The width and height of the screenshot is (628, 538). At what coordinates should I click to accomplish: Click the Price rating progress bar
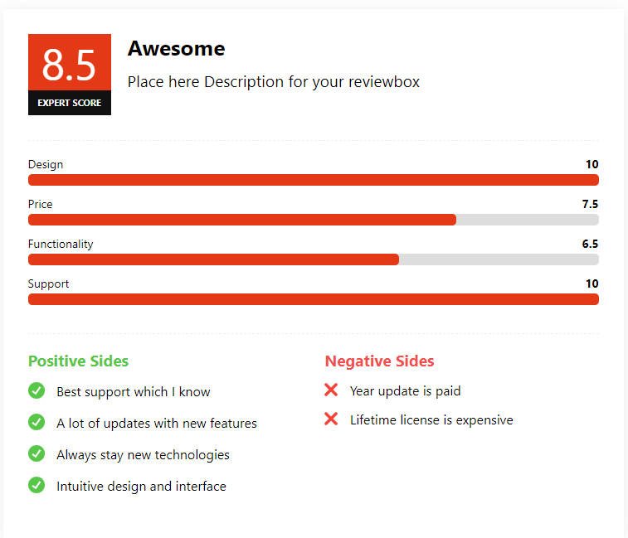tap(314, 220)
